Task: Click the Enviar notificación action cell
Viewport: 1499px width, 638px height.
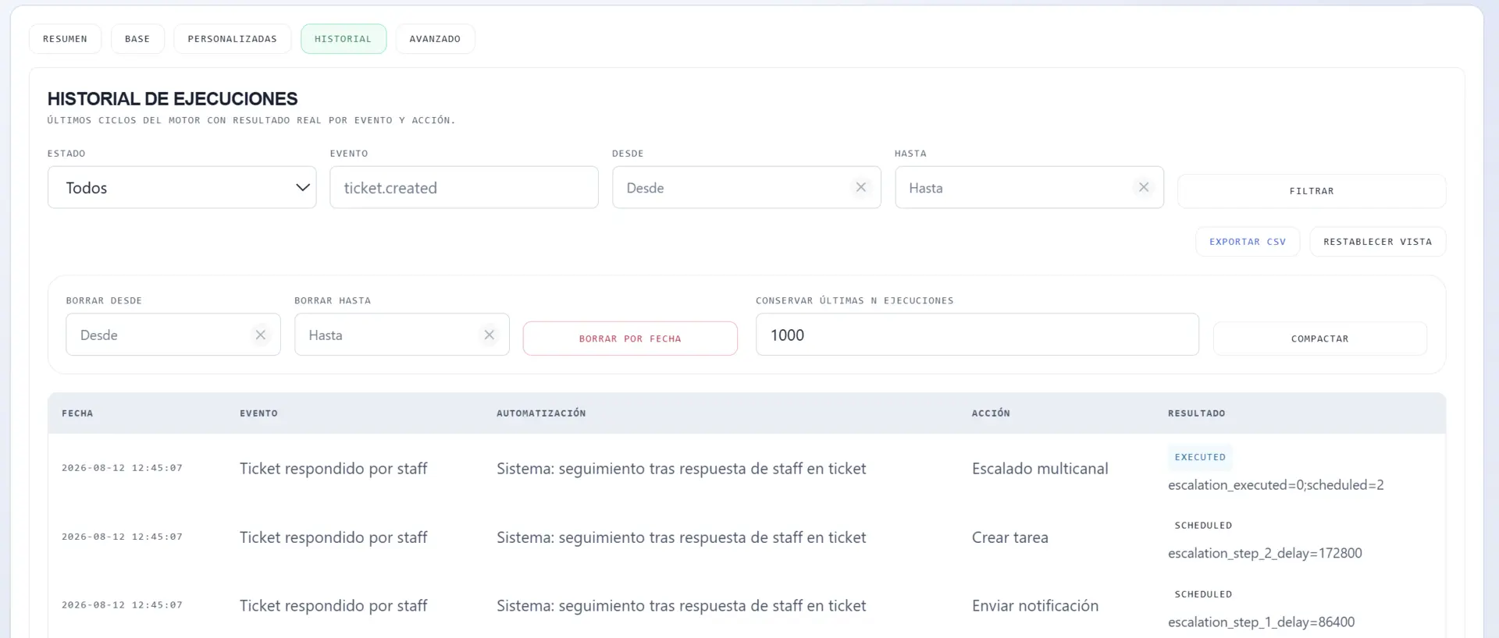Action: point(1034,606)
